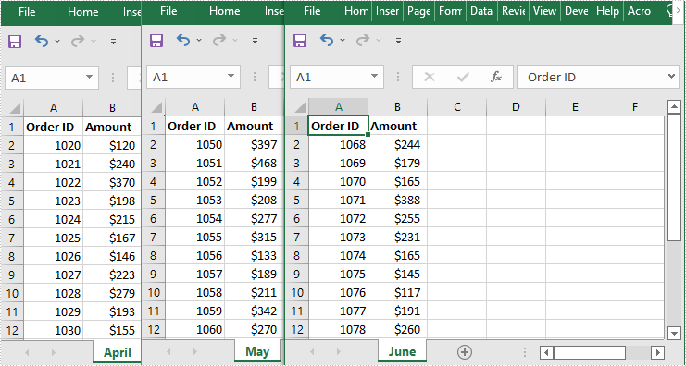This screenshot has width=686, height=366.
Task: Click Undo arrow in the June window
Action: [x=327, y=40]
